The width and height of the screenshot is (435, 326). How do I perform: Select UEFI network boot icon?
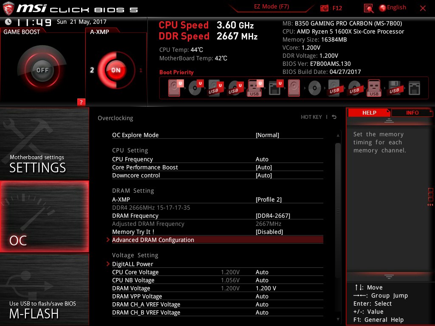pos(276,88)
